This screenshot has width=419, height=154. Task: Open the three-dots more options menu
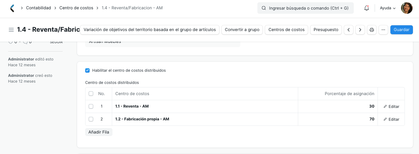click(383, 30)
